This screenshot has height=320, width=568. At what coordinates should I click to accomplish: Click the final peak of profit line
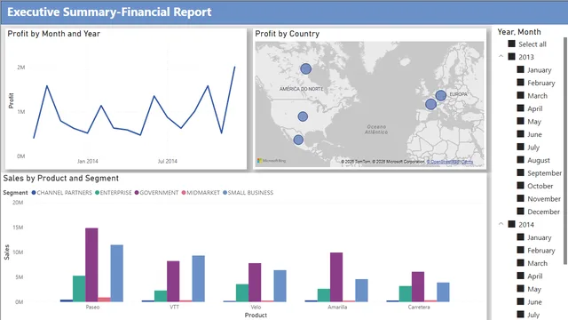pos(234,67)
